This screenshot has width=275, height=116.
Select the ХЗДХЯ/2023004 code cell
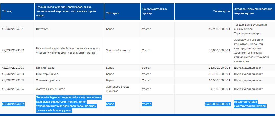click(x=13, y=74)
